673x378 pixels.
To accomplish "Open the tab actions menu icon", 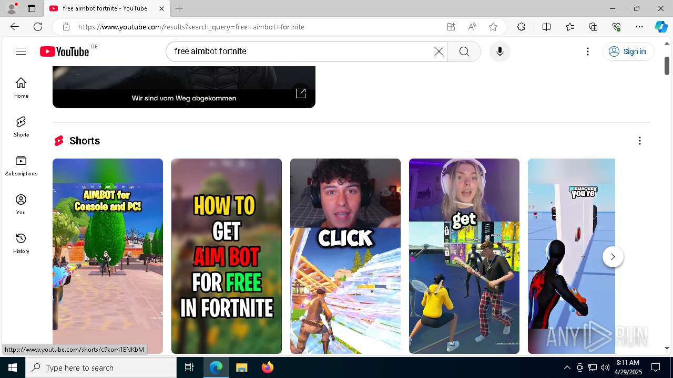I will click(x=32, y=8).
